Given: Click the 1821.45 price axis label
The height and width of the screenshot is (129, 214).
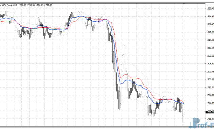Looking at the screenshot, I should point(210,24).
